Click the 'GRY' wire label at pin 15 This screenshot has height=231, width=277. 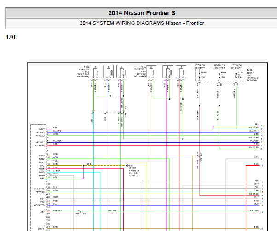[55, 174]
